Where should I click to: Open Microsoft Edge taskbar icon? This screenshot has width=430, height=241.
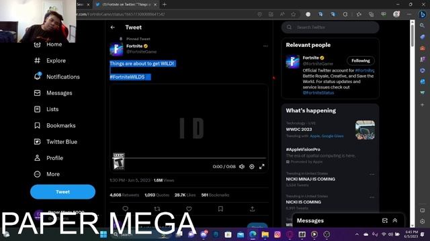click(x=253, y=234)
